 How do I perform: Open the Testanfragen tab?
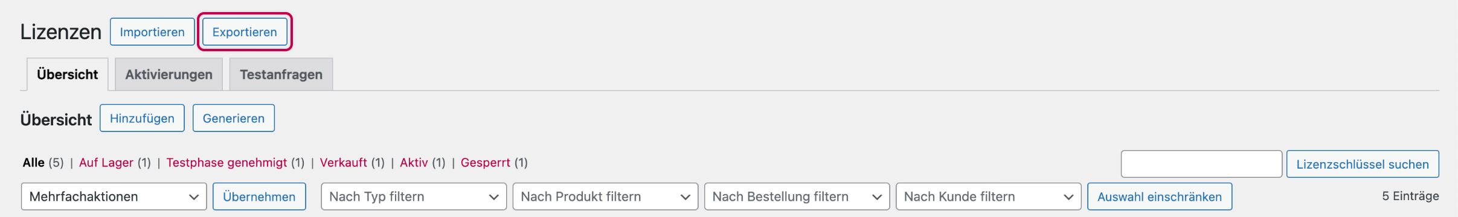[x=281, y=74]
